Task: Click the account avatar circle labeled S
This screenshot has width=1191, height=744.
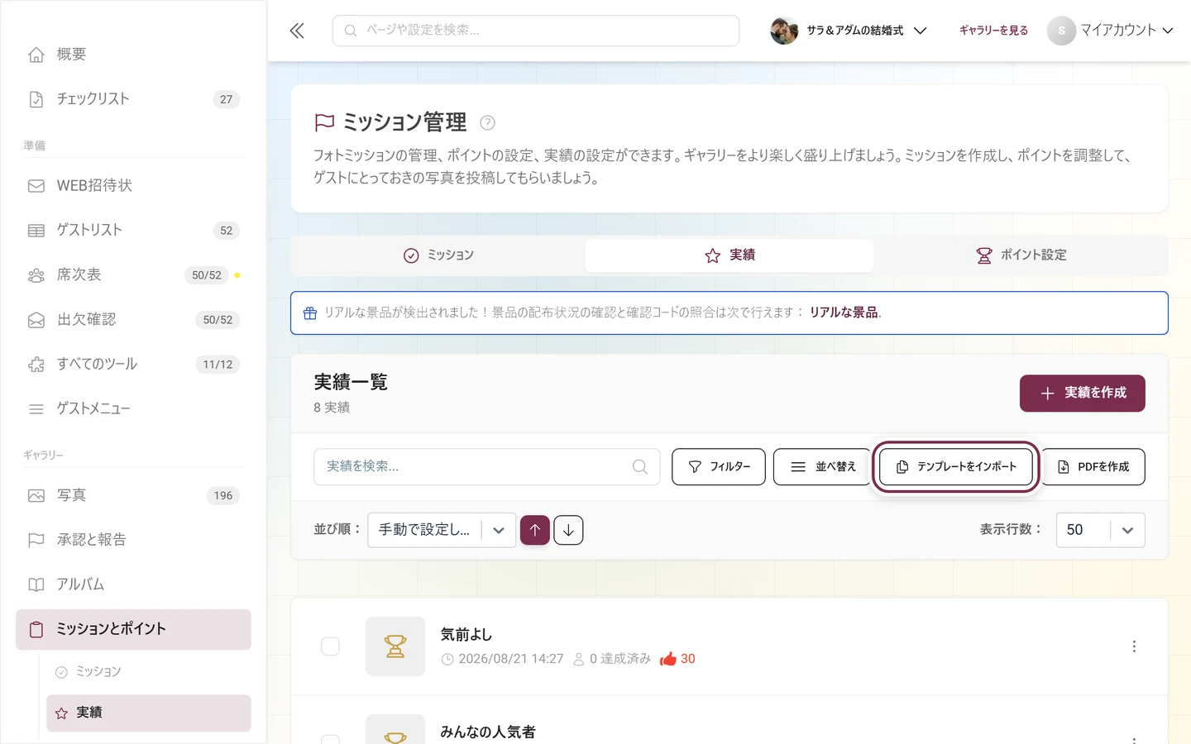Action: click(1061, 31)
